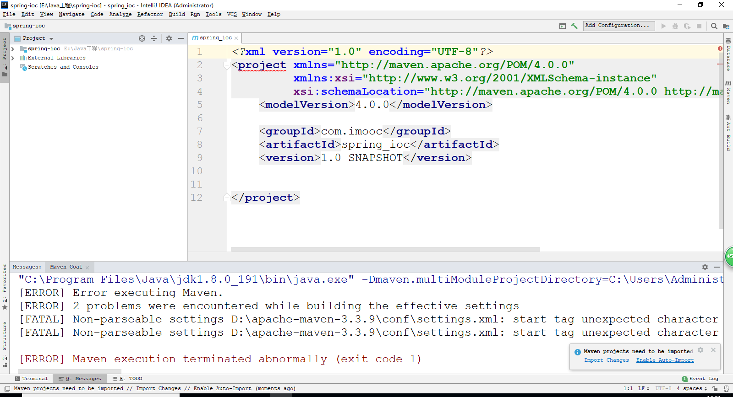Collapse project tag fold at line 2
Image resolution: width=733 pixels, height=397 pixels.
tap(227, 65)
